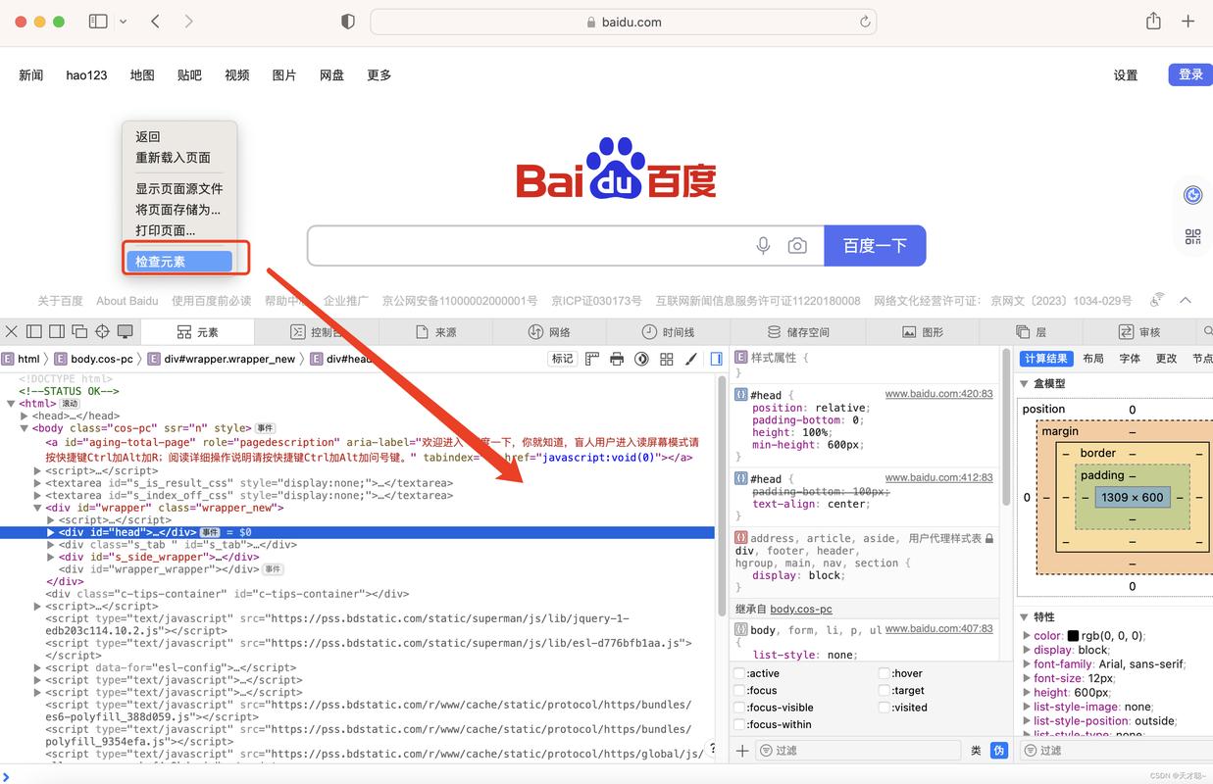
Task: Click the device emulation icon in inspector toolbar
Action: click(x=125, y=332)
